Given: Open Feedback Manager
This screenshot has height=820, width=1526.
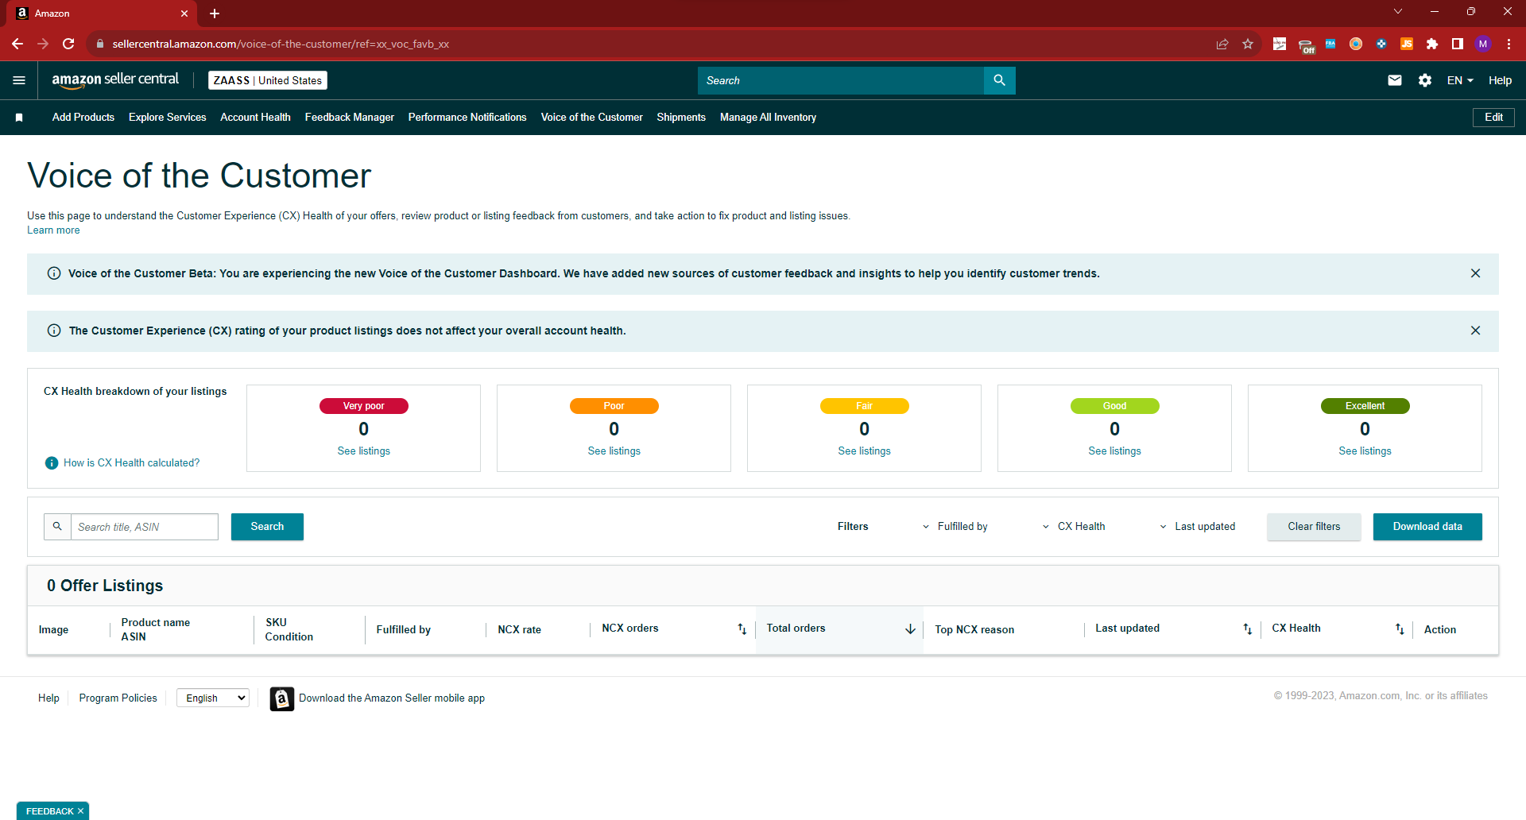Looking at the screenshot, I should pyautogui.click(x=350, y=118).
